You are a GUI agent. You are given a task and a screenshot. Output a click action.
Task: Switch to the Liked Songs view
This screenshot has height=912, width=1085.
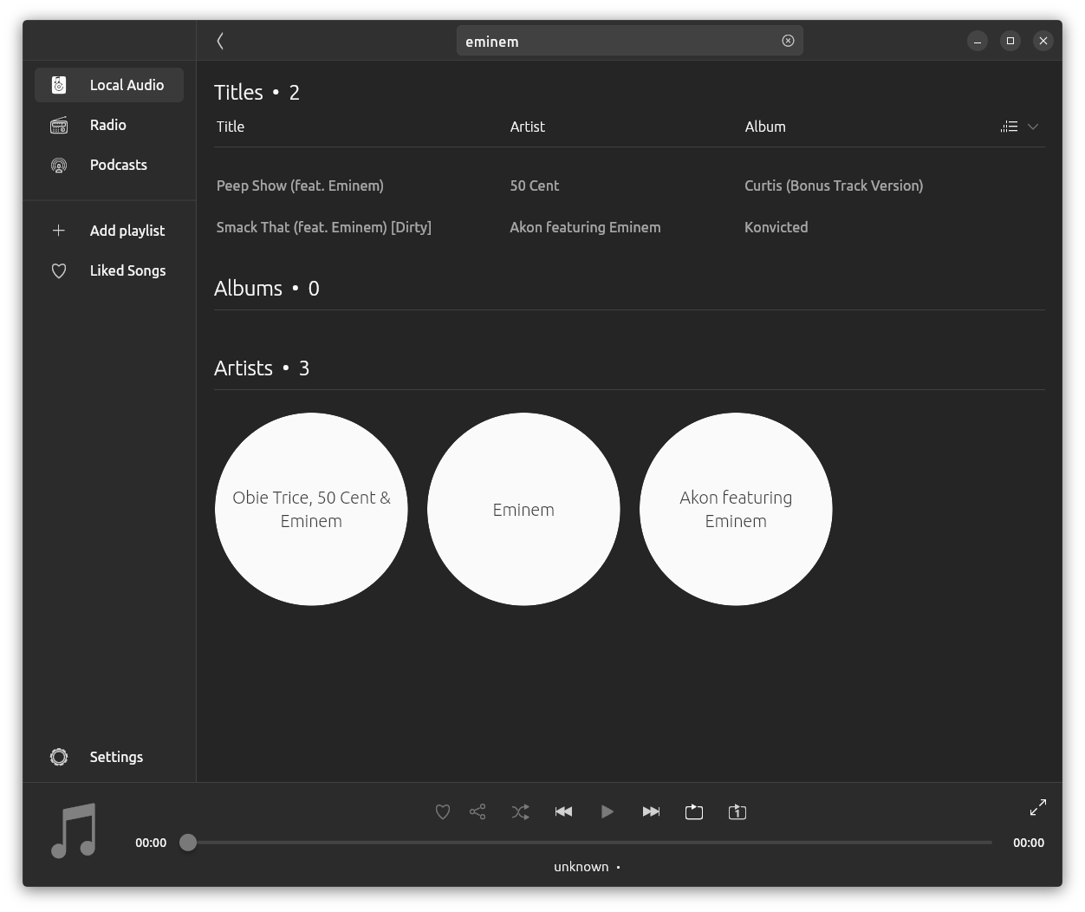[x=127, y=270]
